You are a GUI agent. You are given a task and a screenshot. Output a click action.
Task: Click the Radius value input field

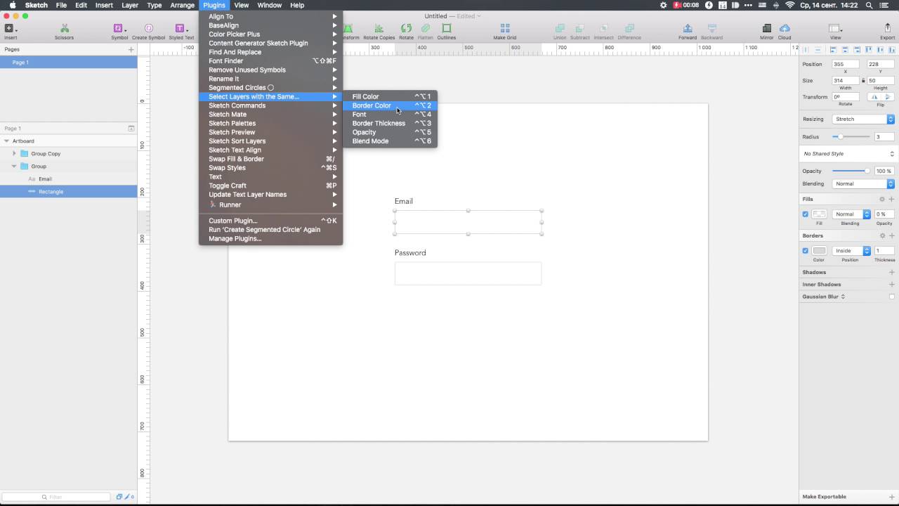click(x=884, y=137)
